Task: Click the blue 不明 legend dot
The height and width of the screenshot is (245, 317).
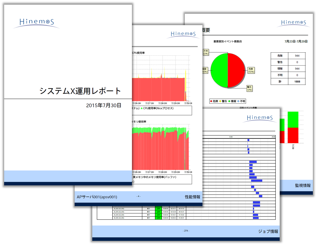Action: pyautogui.click(x=238, y=101)
